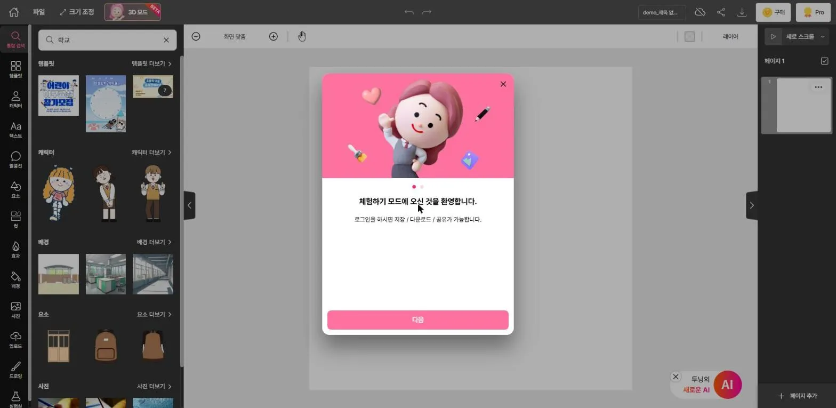
Task: Open the 말풍선 speech bubble panel
Action: (15, 159)
